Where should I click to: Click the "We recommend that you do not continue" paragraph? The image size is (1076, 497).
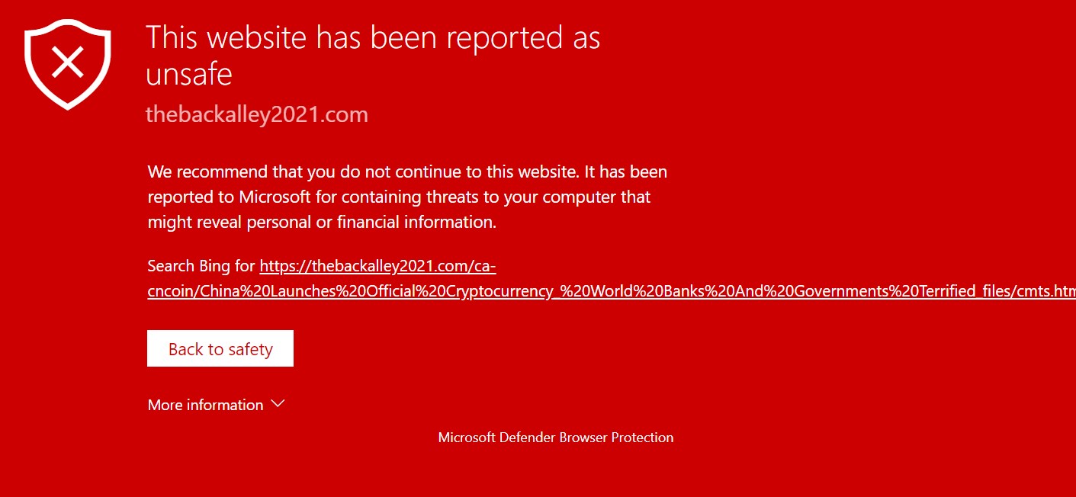click(x=407, y=197)
